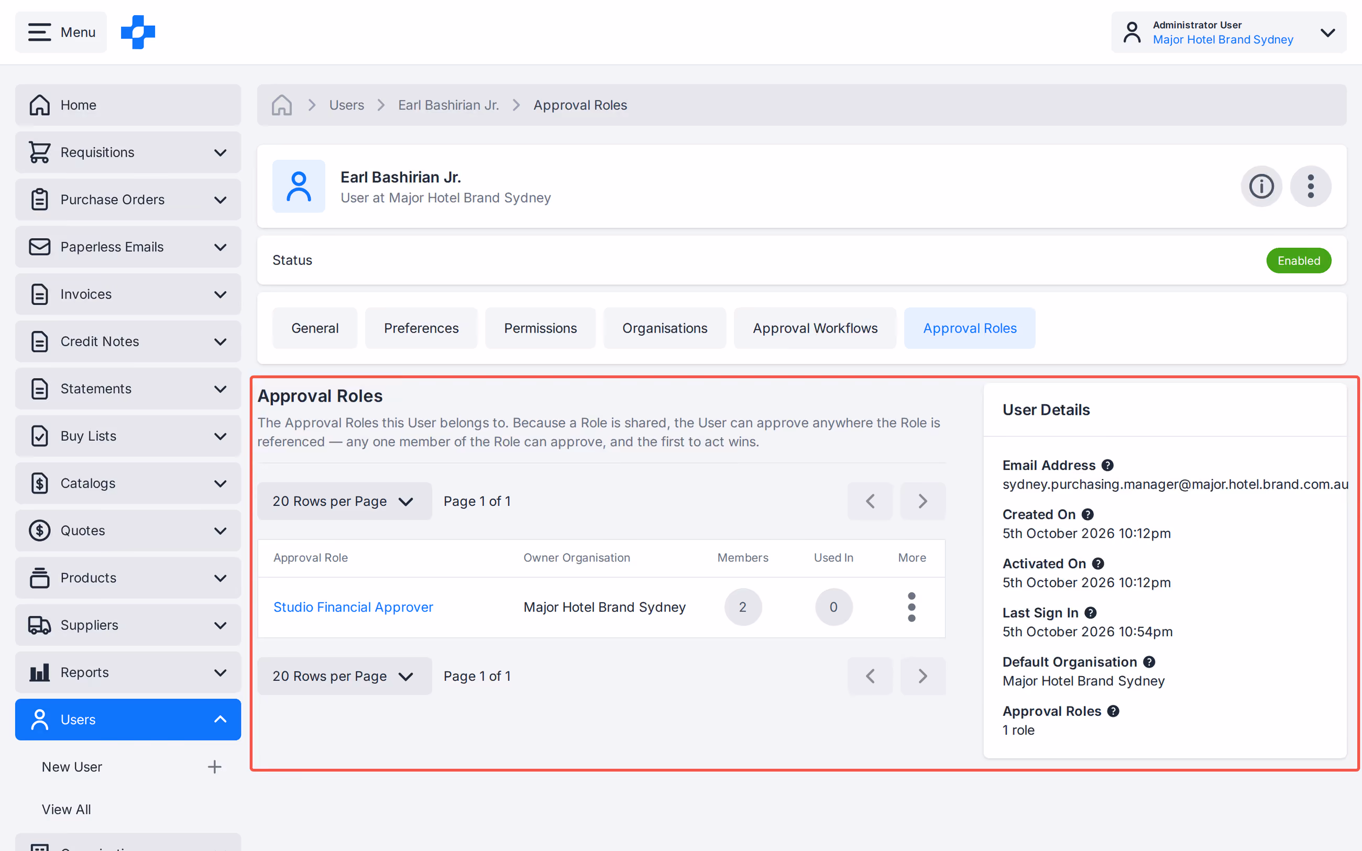This screenshot has height=851, width=1362.
Task: Expand the Suppliers sidebar section
Action: (128, 625)
